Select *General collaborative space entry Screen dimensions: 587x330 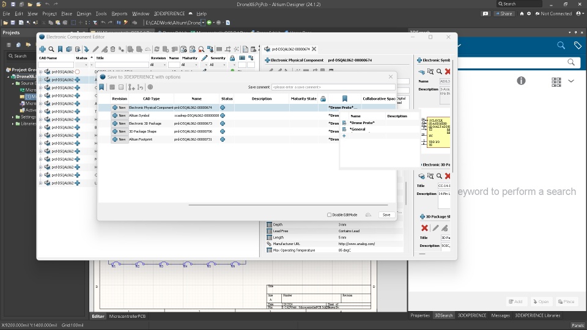pos(358,130)
